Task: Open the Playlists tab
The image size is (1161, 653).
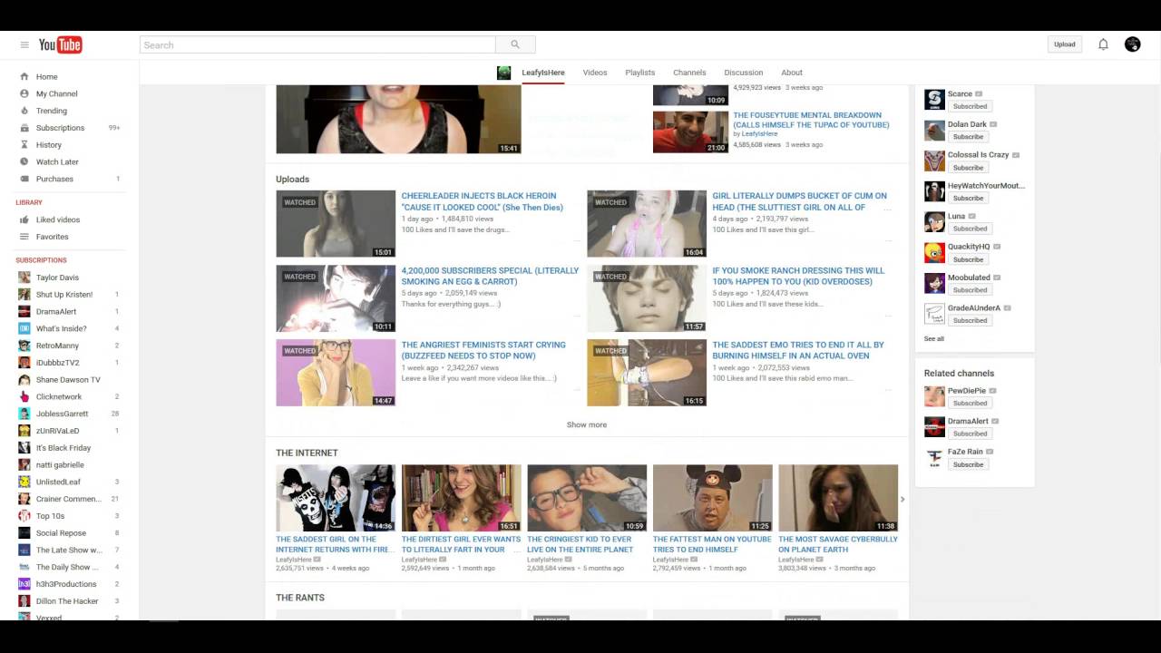Action: pos(639,73)
